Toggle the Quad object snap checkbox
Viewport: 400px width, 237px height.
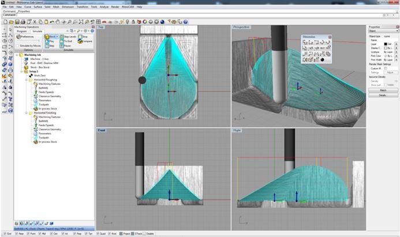100,234
